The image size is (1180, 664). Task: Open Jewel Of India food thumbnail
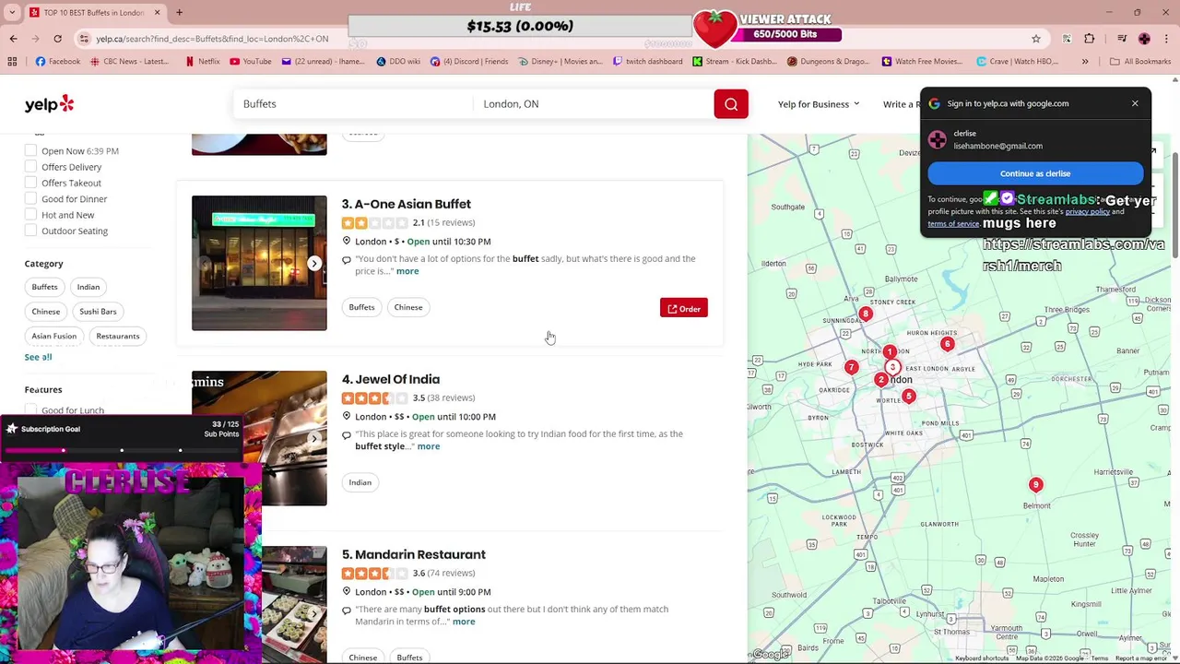[259, 438]
